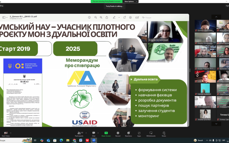
Task: Click the form fill icon in PDF toolbar
Action: click(x=137, y=17)
